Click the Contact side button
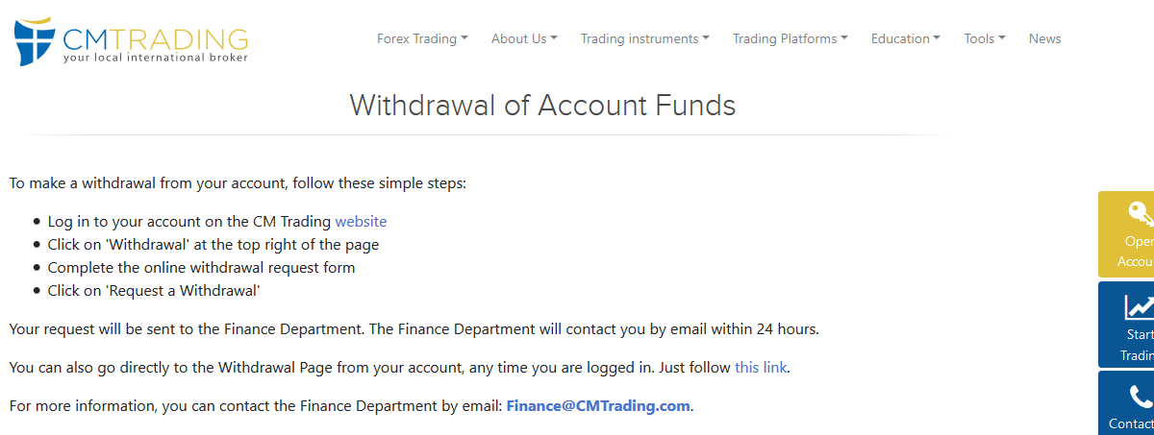The width and height of the screenshot is (1154, 435). pos(1126,403)
